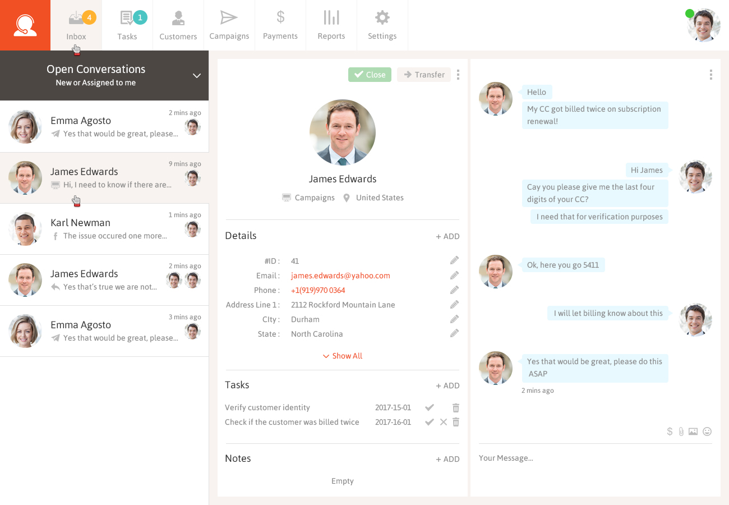This screenshot has height=505, width=729.
Task: Switch to the Campaigns tab
Action: tap(229, 25)
